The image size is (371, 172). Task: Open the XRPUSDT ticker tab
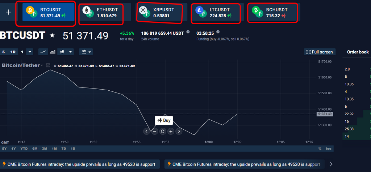(161, 12)
